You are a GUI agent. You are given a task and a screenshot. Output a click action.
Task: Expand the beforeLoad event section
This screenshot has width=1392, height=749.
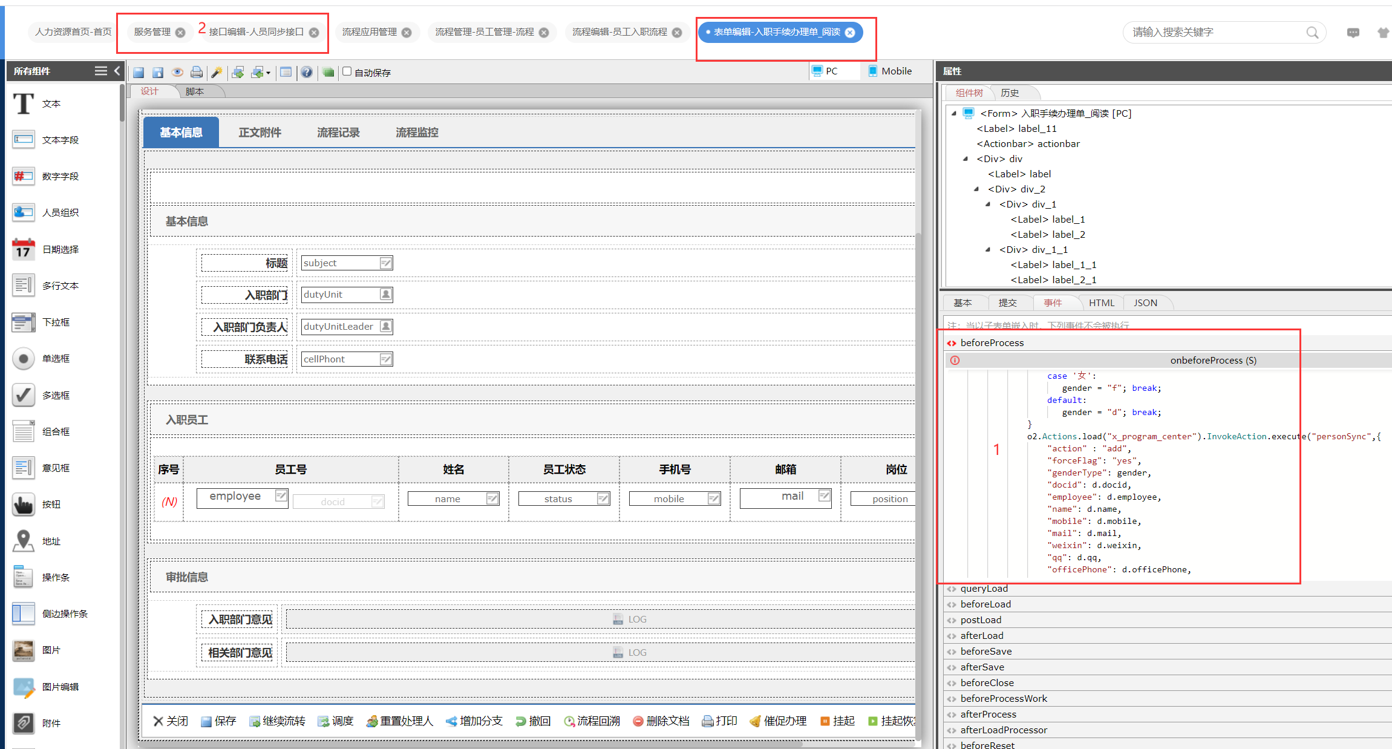[x=985, y=604]
